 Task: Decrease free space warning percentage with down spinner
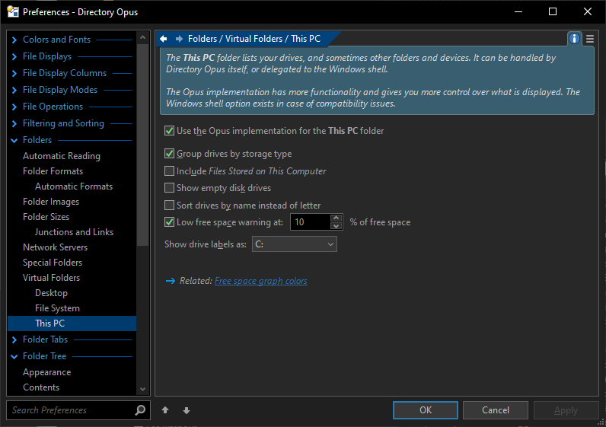(x=336, y=226)
